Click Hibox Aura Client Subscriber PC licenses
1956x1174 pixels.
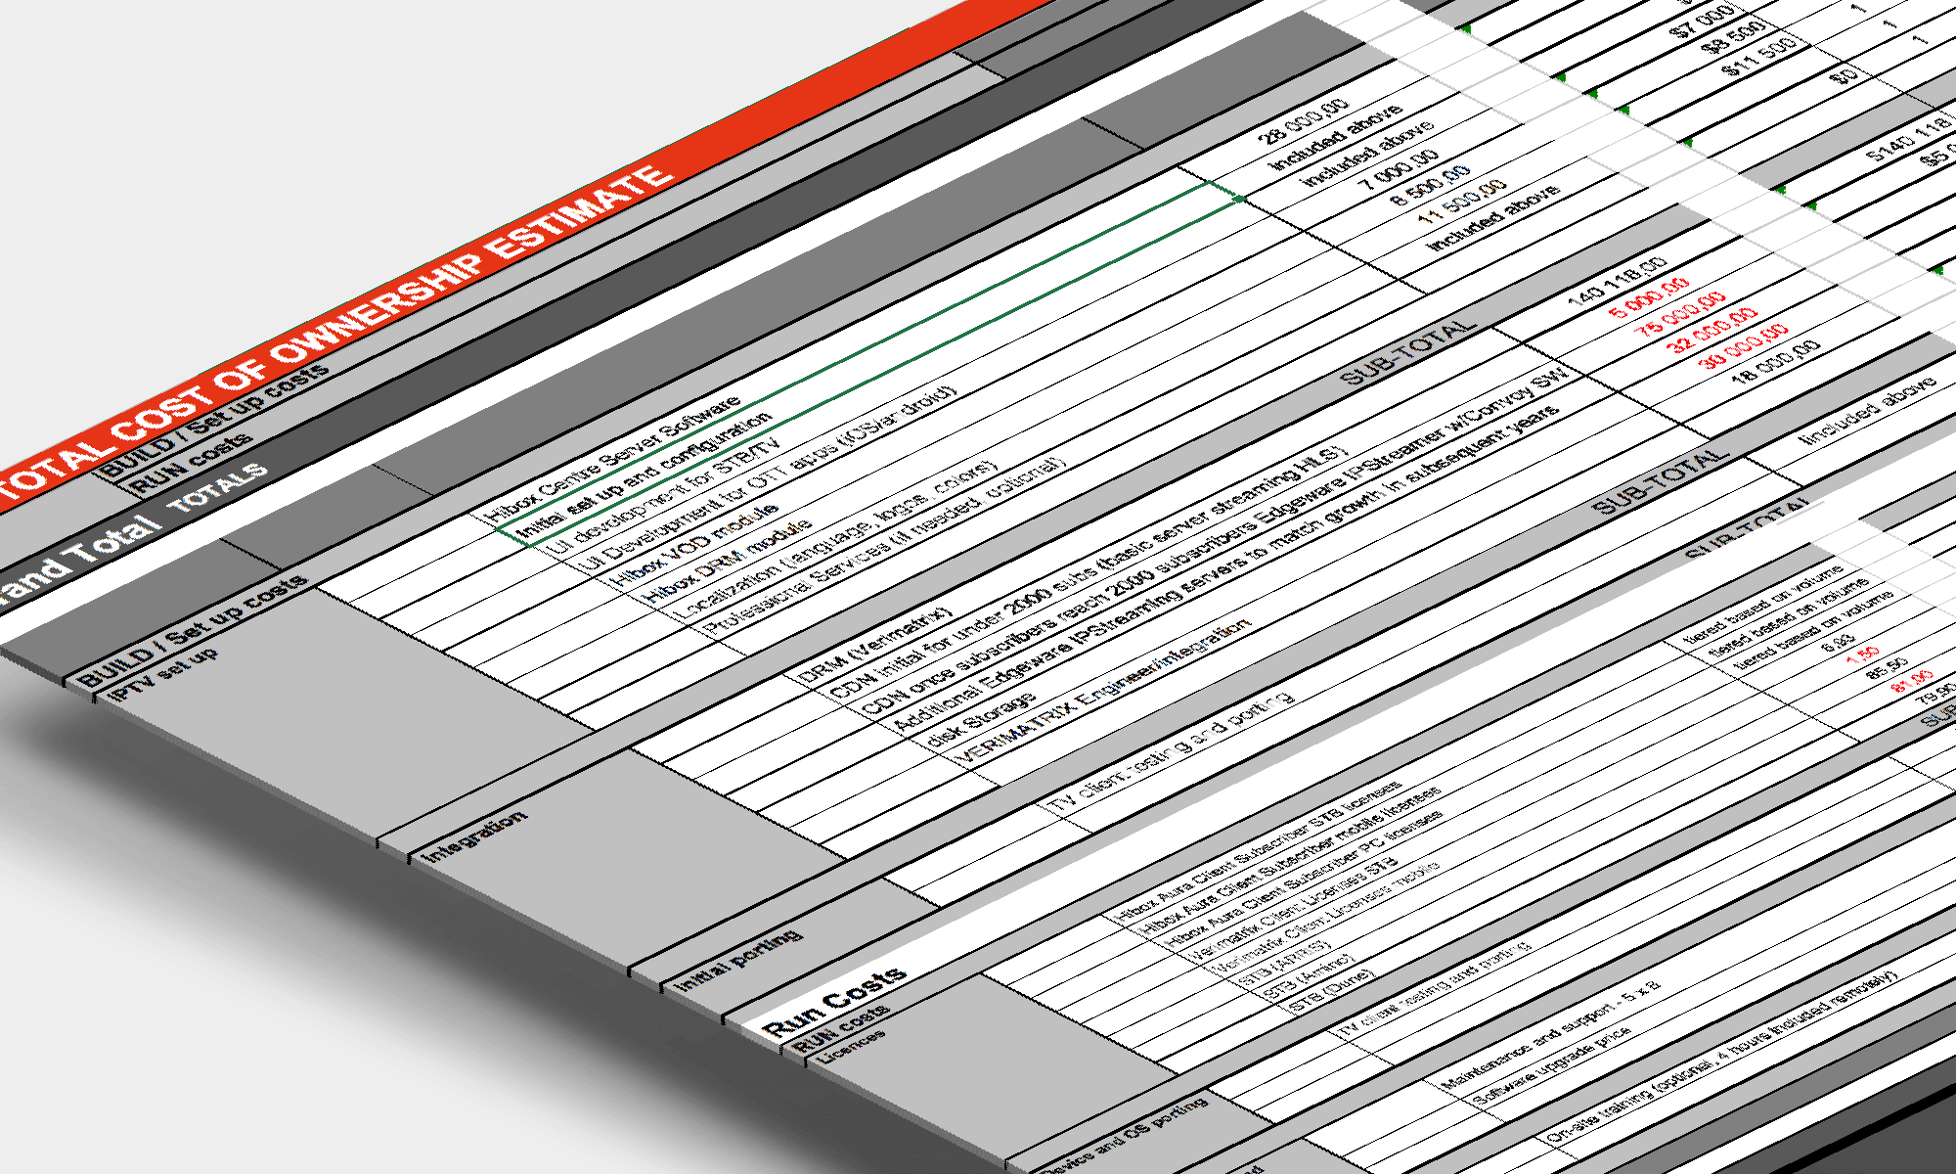pyautogui.click(x=1305, y=879)
